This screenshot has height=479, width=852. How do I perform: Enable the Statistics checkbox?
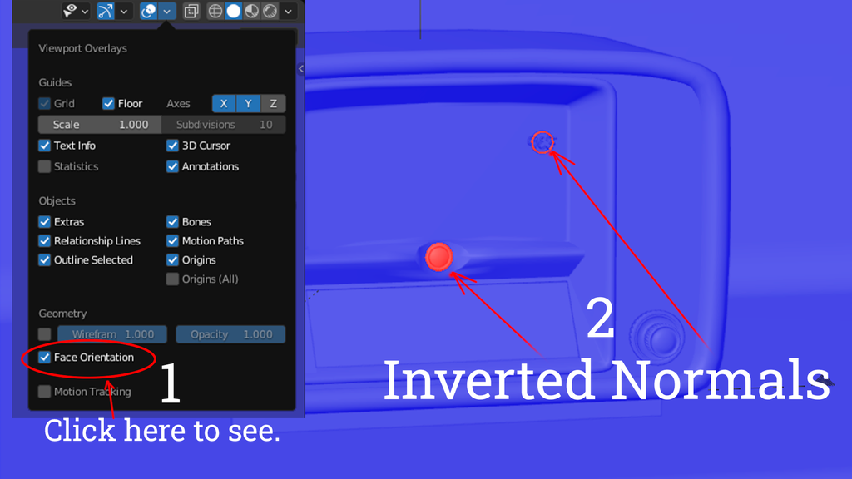tap(44, 166)
